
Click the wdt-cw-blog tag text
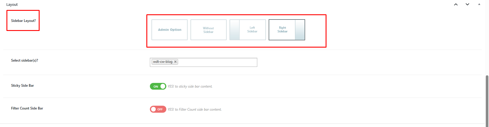[163, 62]
